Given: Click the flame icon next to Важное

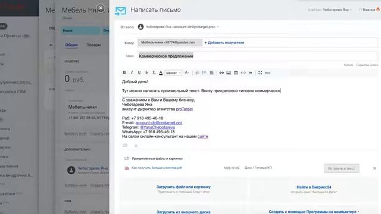Looking at the screenshot, I should pos(378,10).
